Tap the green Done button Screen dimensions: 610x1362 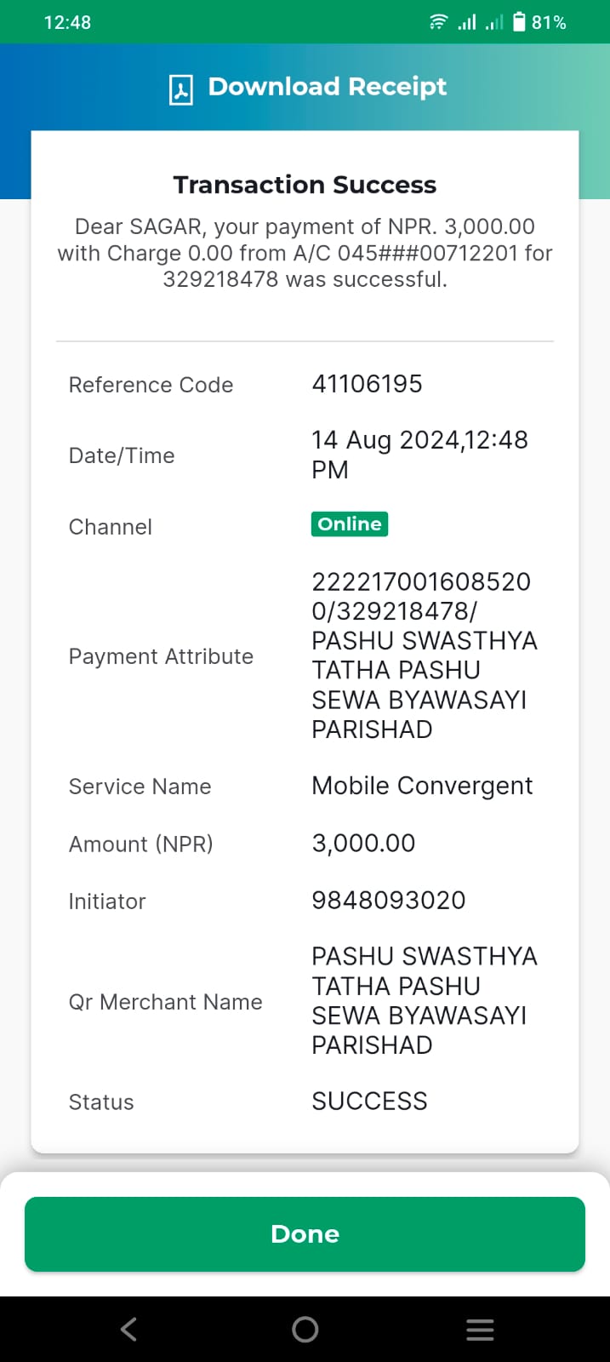pyautogui.click(x=305, y=1234)
